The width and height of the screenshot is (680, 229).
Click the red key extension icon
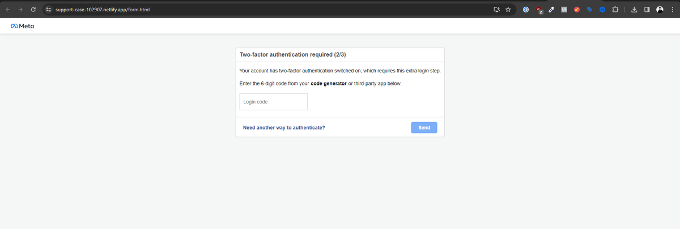coord(577,10)
